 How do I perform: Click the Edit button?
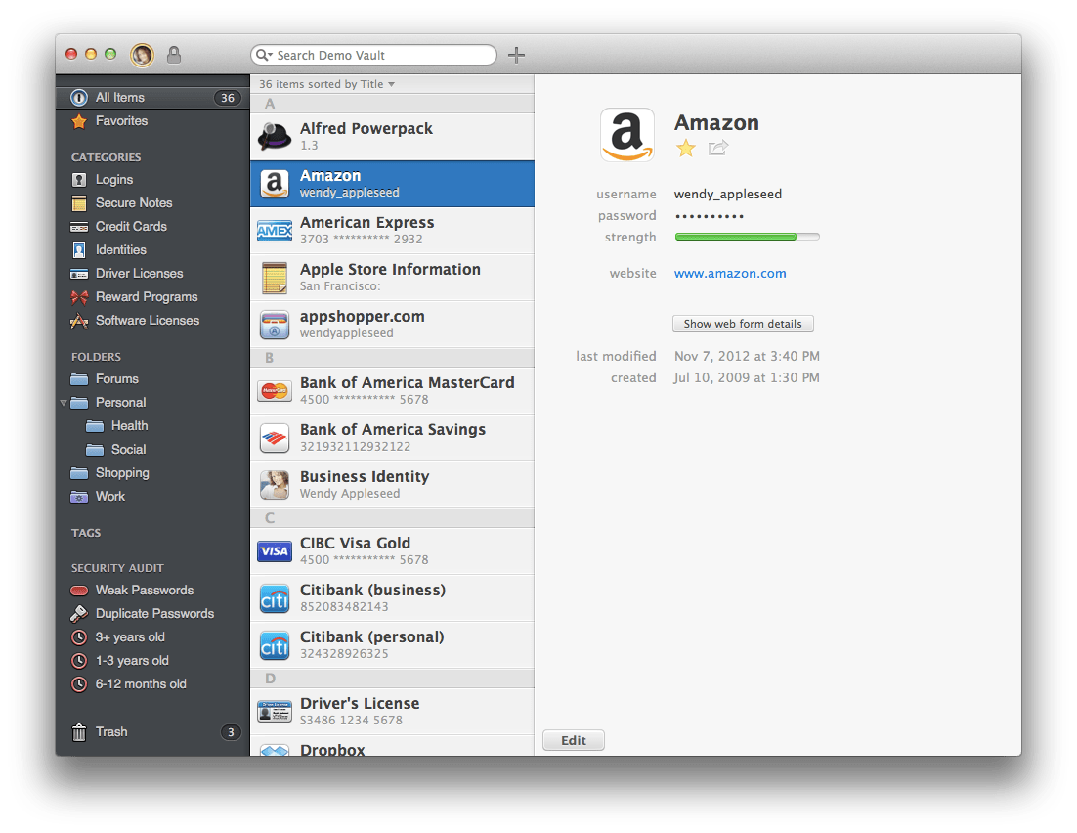tap(573, 740)
